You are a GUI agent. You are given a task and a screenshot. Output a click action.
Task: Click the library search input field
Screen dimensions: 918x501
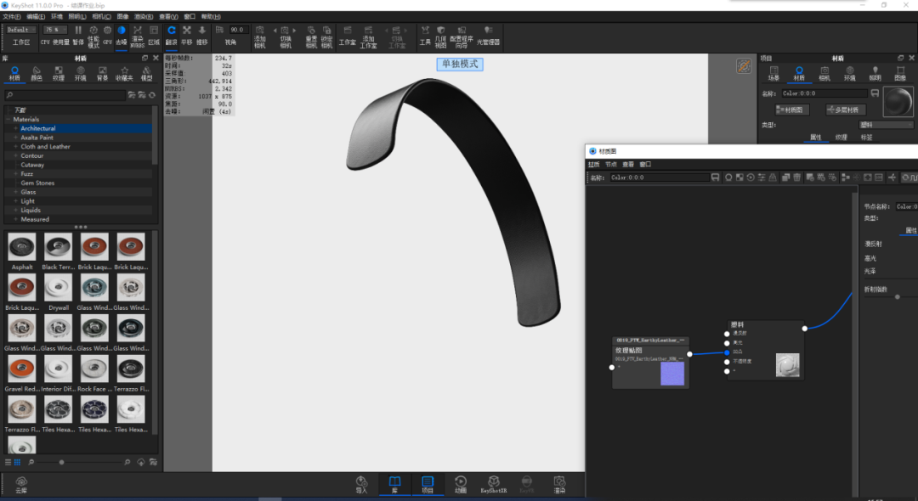pyautogui.click(x=65, y=95)
